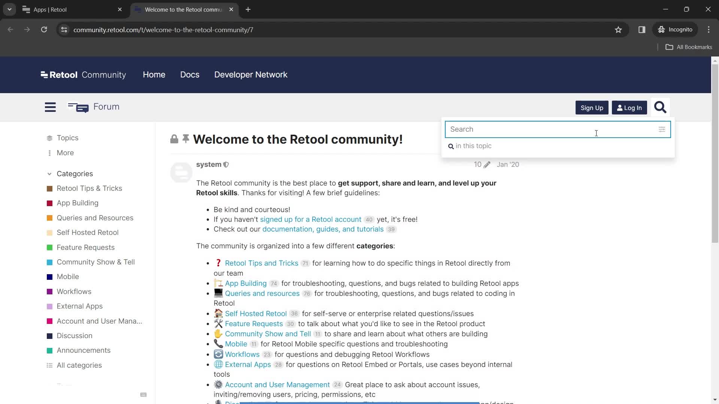The width and height of the screenshot is (719, 404).
Task: Click the pinned topic pin icon
Action: point(186,139)
